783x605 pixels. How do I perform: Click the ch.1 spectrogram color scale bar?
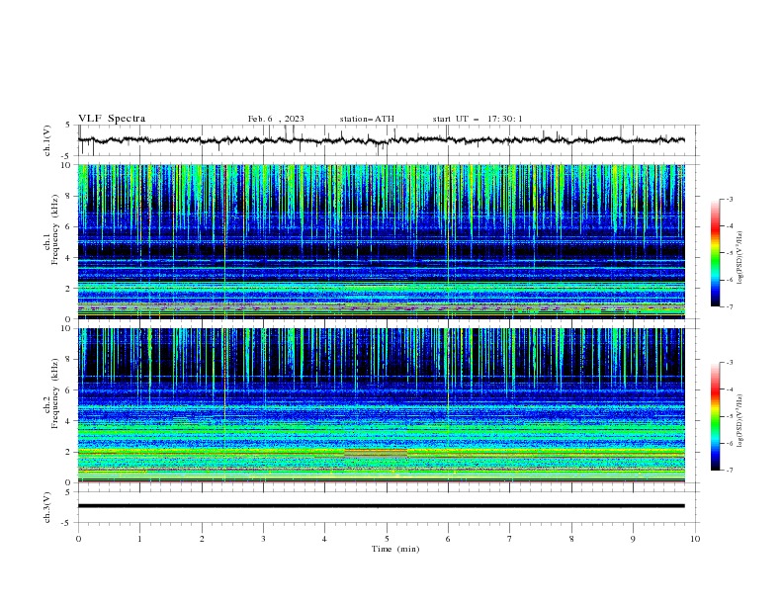coord(716,253)
